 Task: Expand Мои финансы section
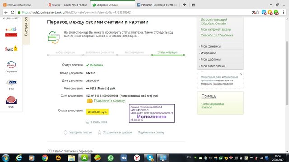(x=220, y=46)
